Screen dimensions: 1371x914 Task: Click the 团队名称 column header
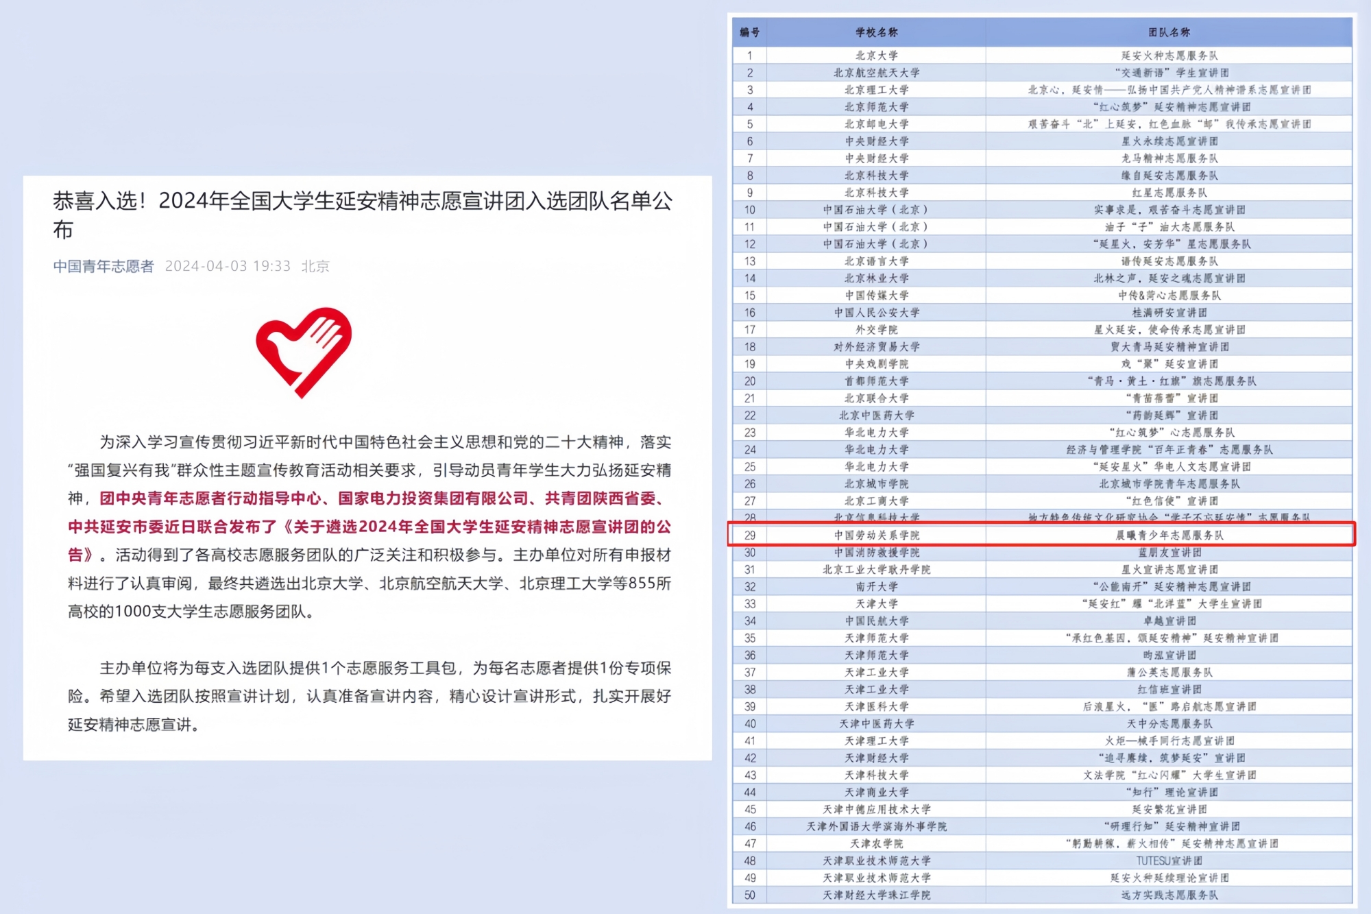coord(1169,32)
